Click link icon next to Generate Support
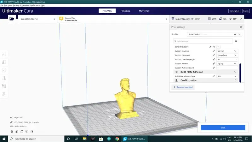Viewport: 252px width, 142px height. pyautogui.click(x=210, y=47)
